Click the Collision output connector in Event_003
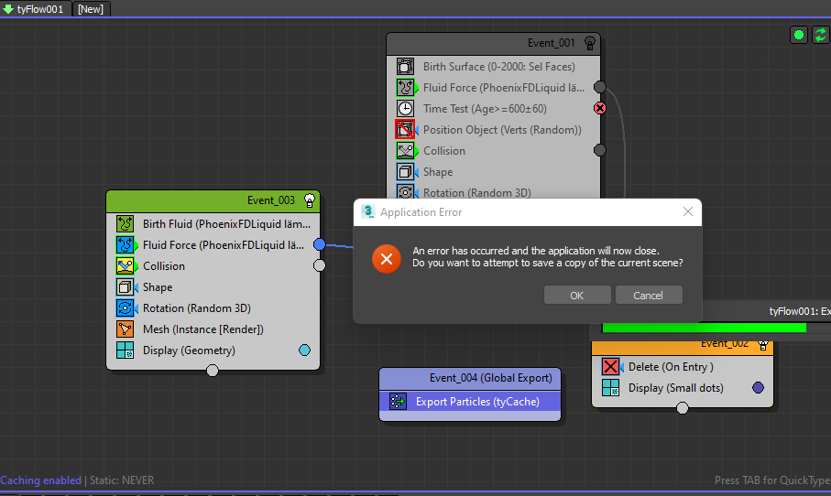 click(320, 265)
